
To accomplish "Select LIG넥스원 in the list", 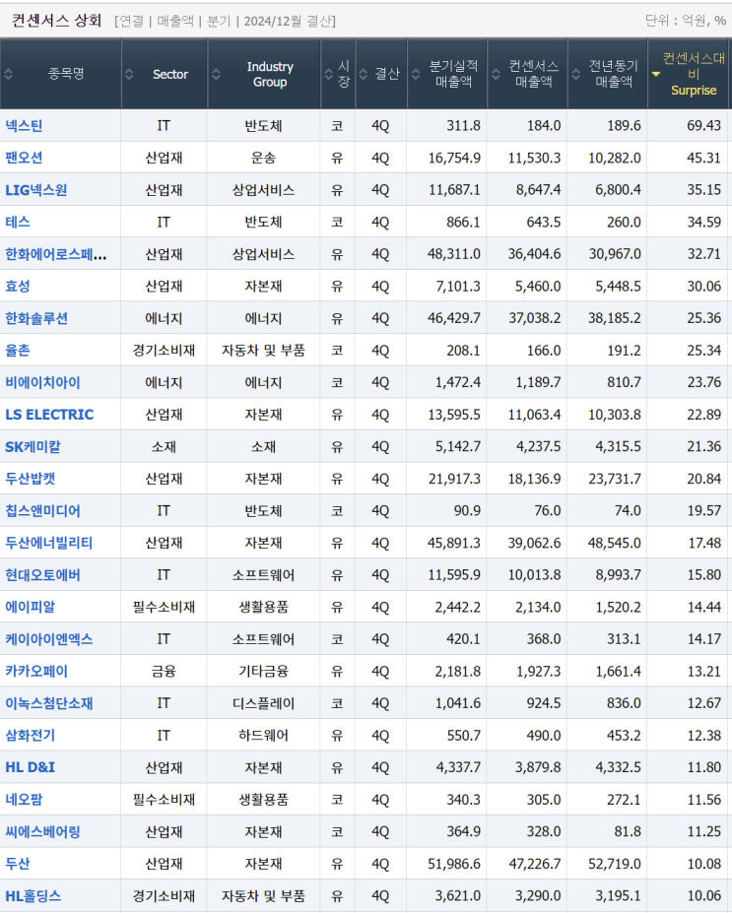I will tap(36, 190).
